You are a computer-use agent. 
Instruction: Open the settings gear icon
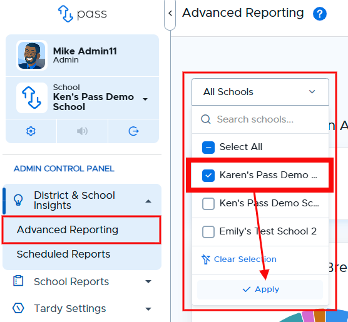(31, 131)
